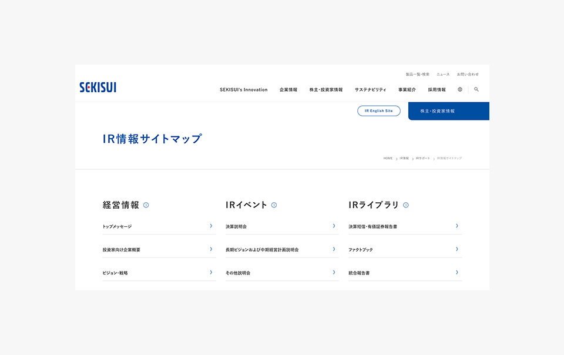Open the 株主・投資家情報 nav menu

tap(326, 89)
